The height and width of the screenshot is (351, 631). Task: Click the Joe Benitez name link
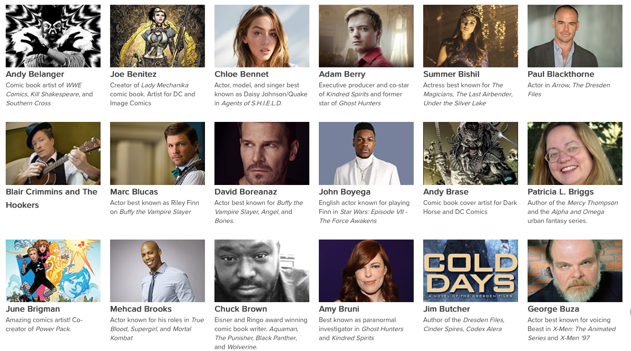[133, 74]
